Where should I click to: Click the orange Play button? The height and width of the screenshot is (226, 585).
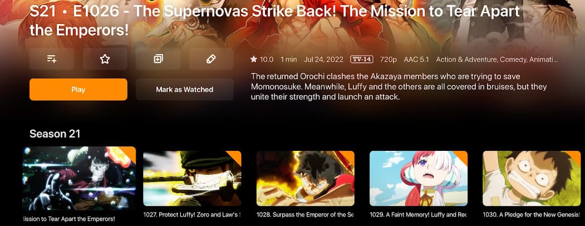78,90
